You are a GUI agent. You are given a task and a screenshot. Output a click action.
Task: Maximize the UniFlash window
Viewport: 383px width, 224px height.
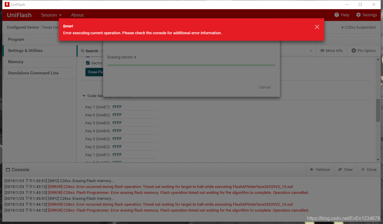(360, 4)
